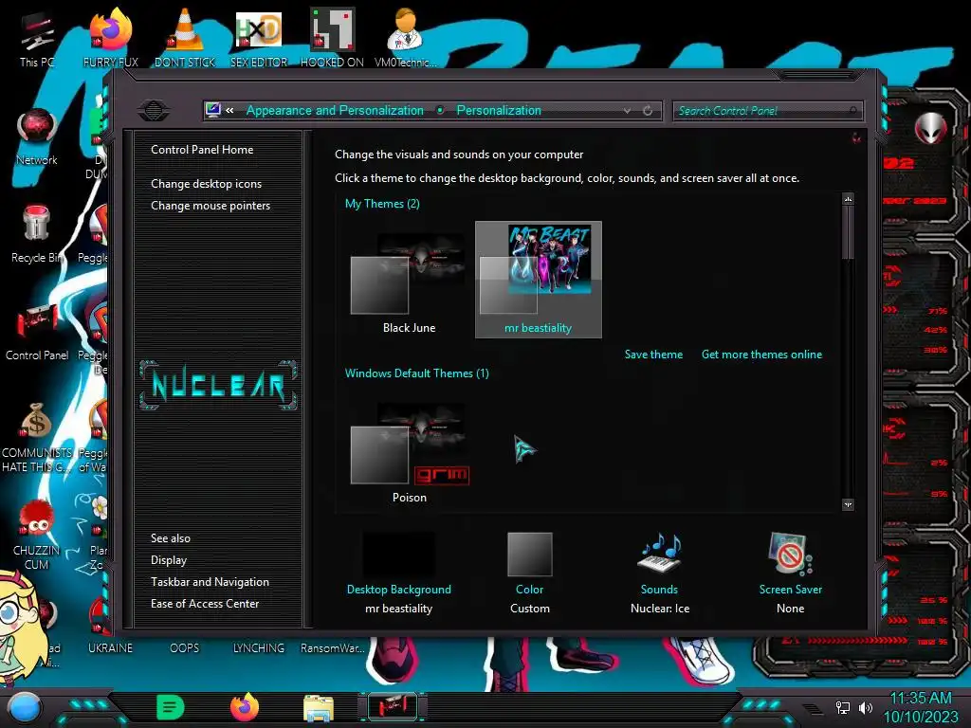Open the LYNCHING desktop shortcut
Viewport: 971px width, 728px height.
pyautogui.click(x=259, y=648)
